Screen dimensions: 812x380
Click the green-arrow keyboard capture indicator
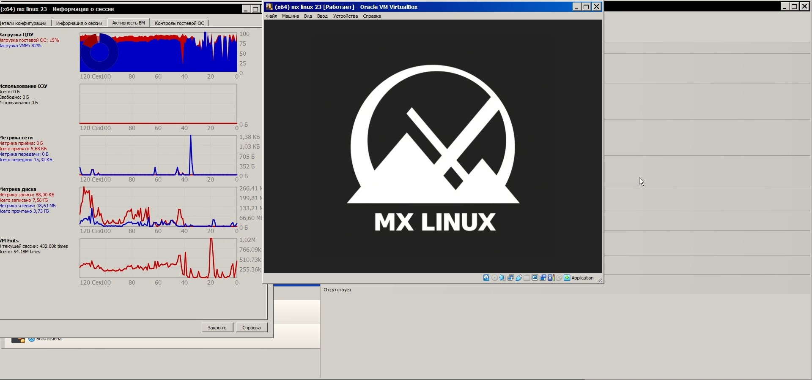567,278
